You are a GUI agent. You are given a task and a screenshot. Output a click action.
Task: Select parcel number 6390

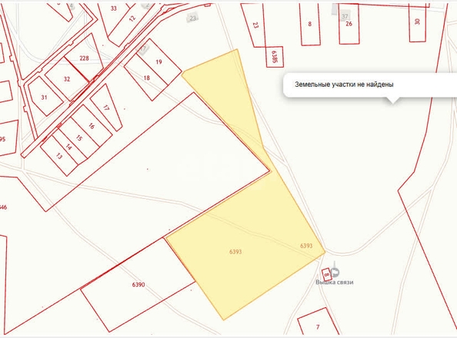(x=138, y=284)
